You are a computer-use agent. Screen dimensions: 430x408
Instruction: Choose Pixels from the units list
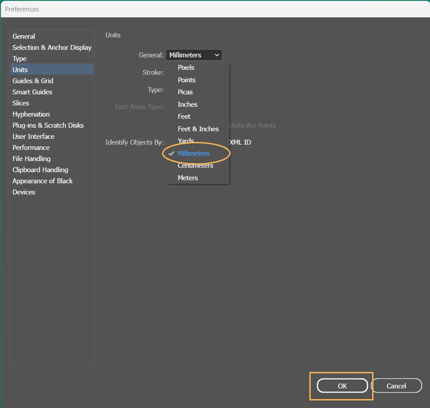click(x=186, y=68)
